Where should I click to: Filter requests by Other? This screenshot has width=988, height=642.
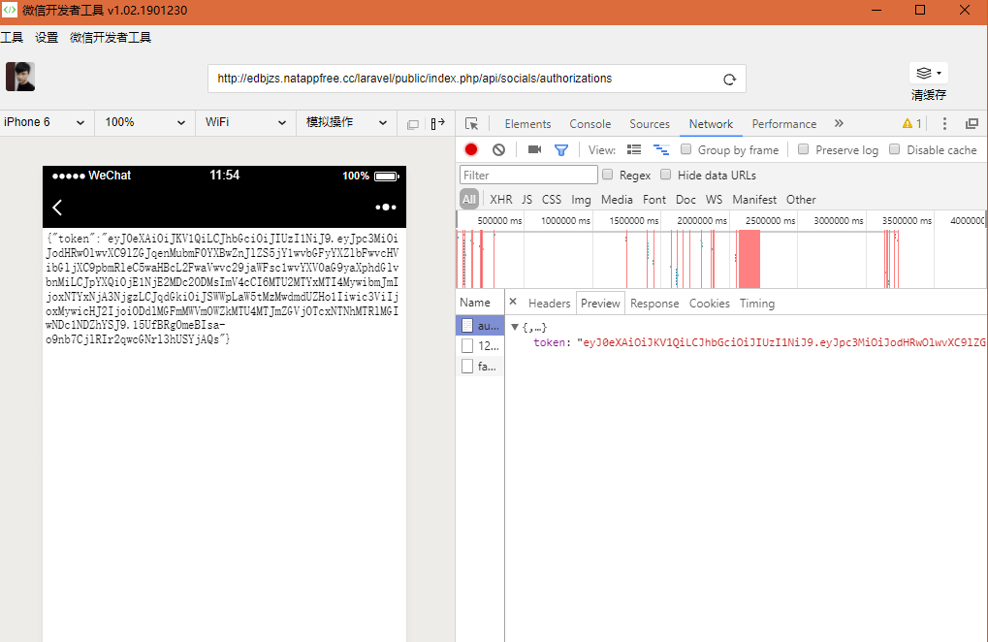click(800, 199)
